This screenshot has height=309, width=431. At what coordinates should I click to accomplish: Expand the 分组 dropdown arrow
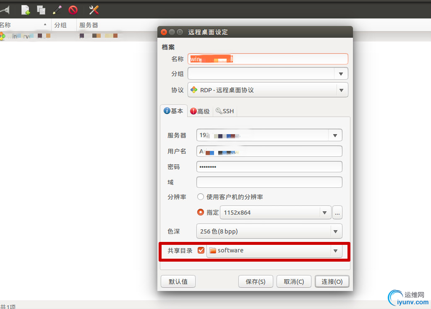tap(341, 74)
